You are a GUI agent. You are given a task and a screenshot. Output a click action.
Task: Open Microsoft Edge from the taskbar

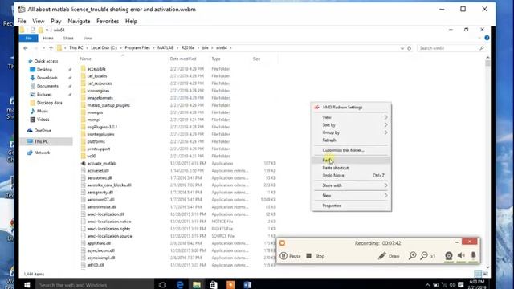[x=180, y=285]
